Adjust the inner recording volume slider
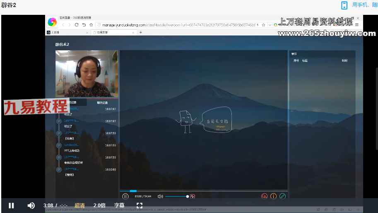 [177, 196]
